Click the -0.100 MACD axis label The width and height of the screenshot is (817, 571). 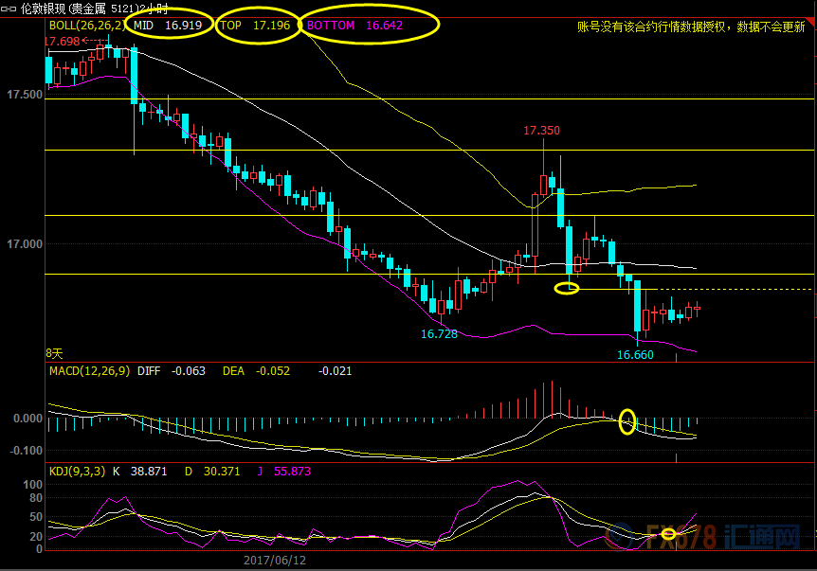tap(26, 451)
